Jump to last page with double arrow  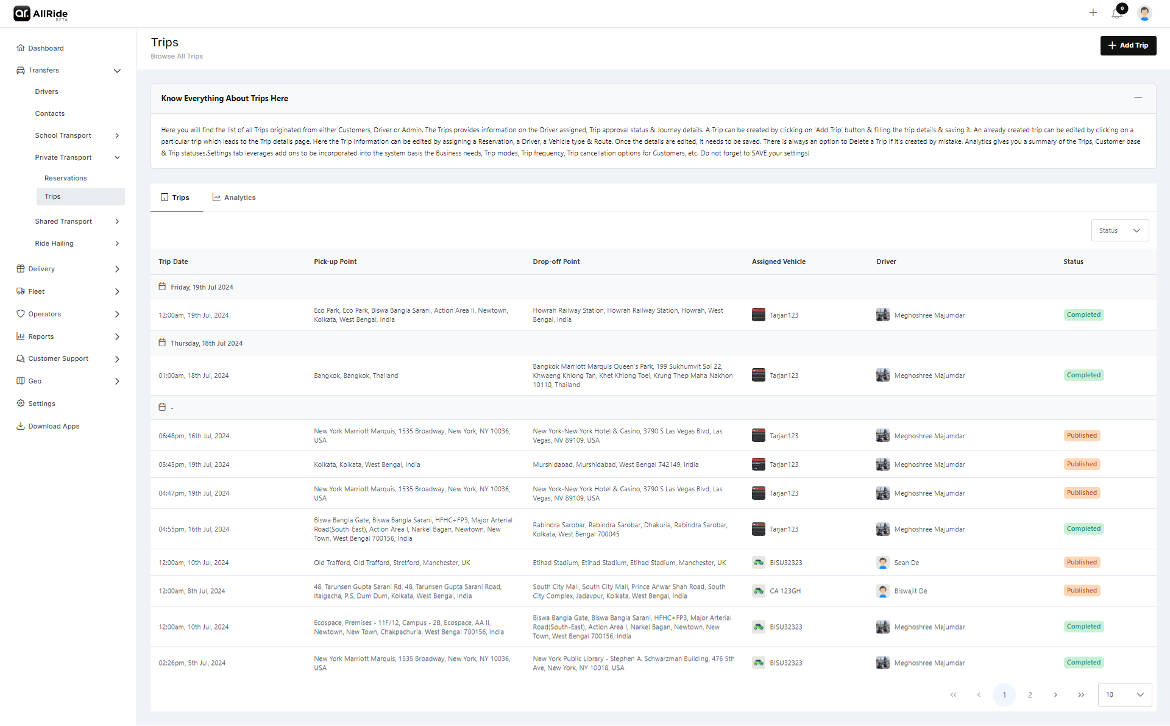(1081, 695)
